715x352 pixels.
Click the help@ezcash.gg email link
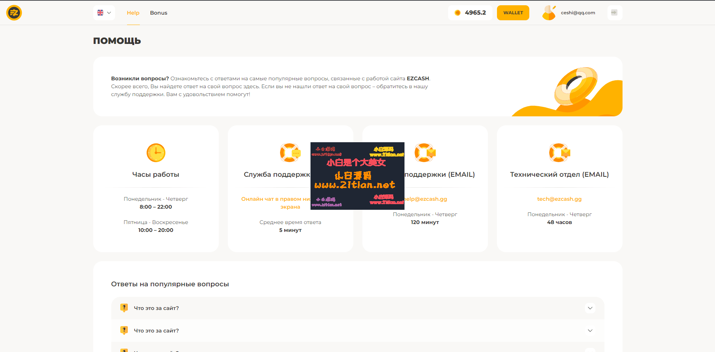click(x=426, y=199)
